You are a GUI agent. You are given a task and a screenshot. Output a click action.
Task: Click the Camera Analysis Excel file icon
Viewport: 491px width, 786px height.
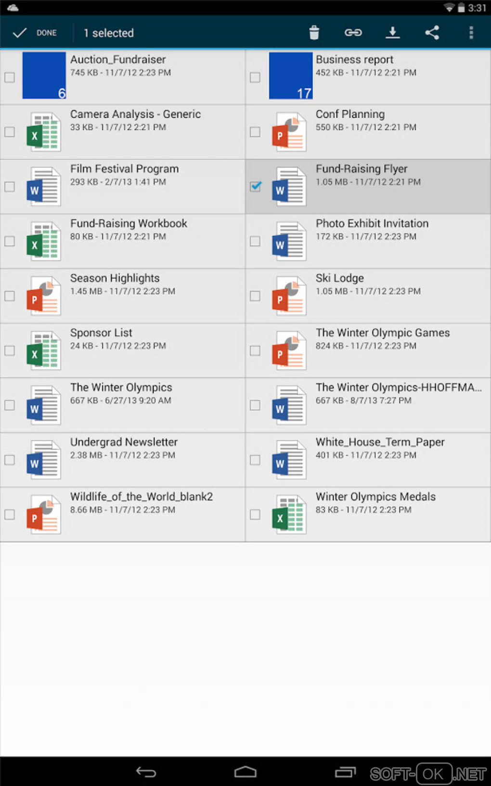(44, 132)
